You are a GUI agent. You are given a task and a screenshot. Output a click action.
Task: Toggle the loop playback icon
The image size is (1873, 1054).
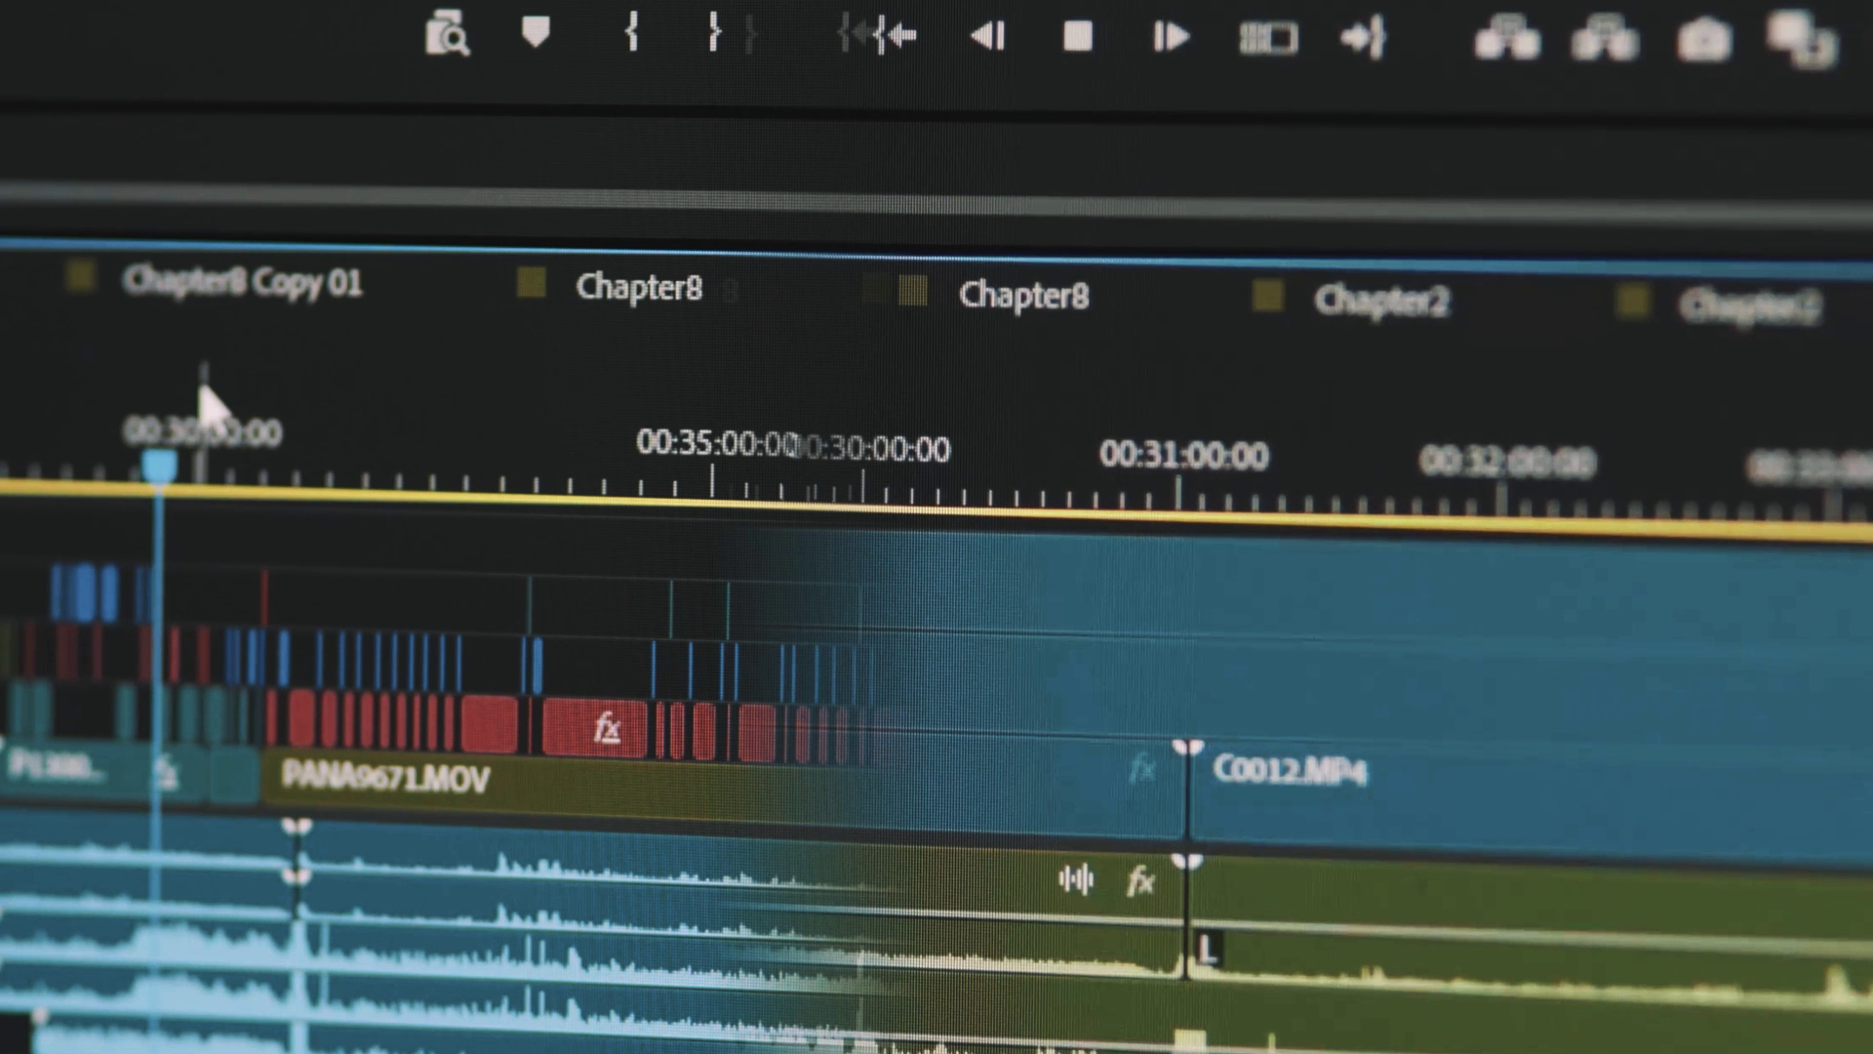1268,39
